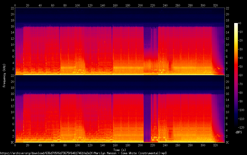Click the '240' tick on top time axis
Screen dimensions: 247x155
pos(165,5)
